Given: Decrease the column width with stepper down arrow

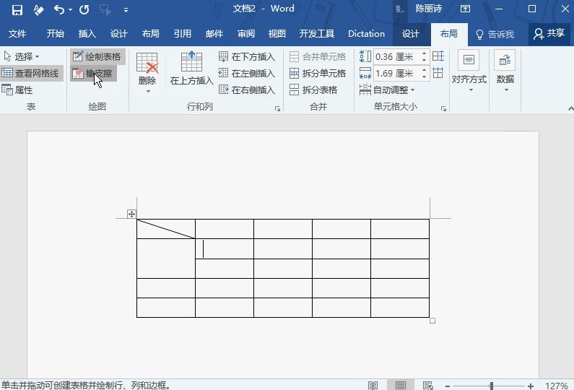Looking at the screenshot, I should (x=424, y=77).
